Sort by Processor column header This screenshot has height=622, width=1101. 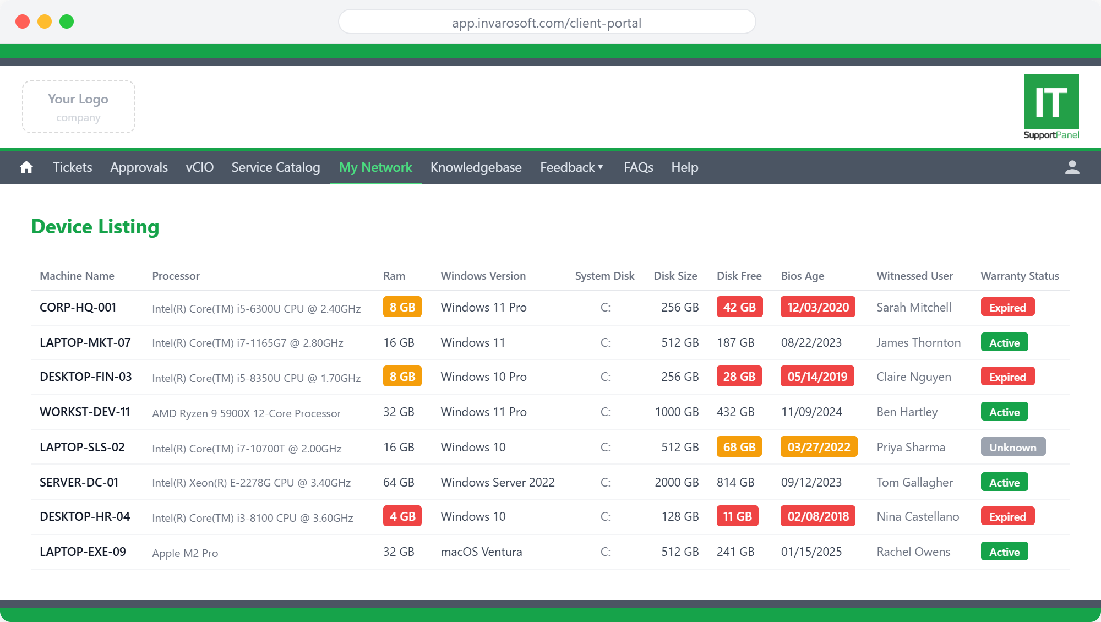point(176,276)
